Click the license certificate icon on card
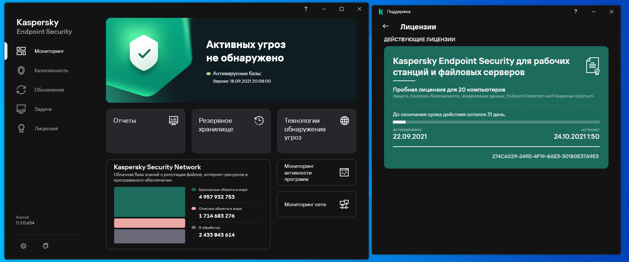This screenshot has width=629, height=262. tap(593, 66)
